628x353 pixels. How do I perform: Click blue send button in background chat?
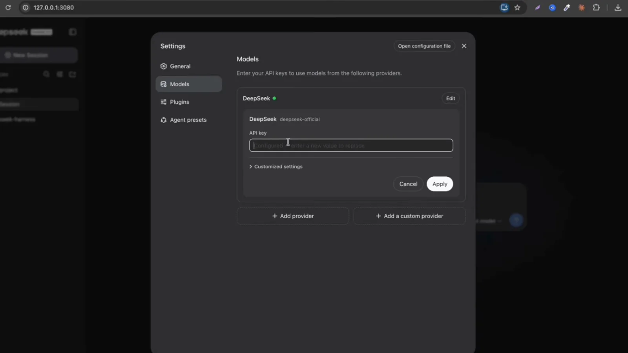(516, 220)
